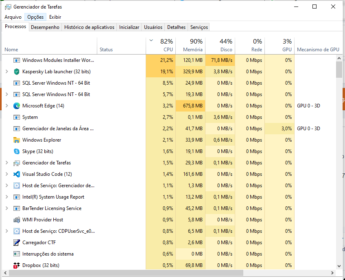Click the Windows Modules Installer Worker process icon
Viewport: 345px width, 280px height.
tap(17, 60)
